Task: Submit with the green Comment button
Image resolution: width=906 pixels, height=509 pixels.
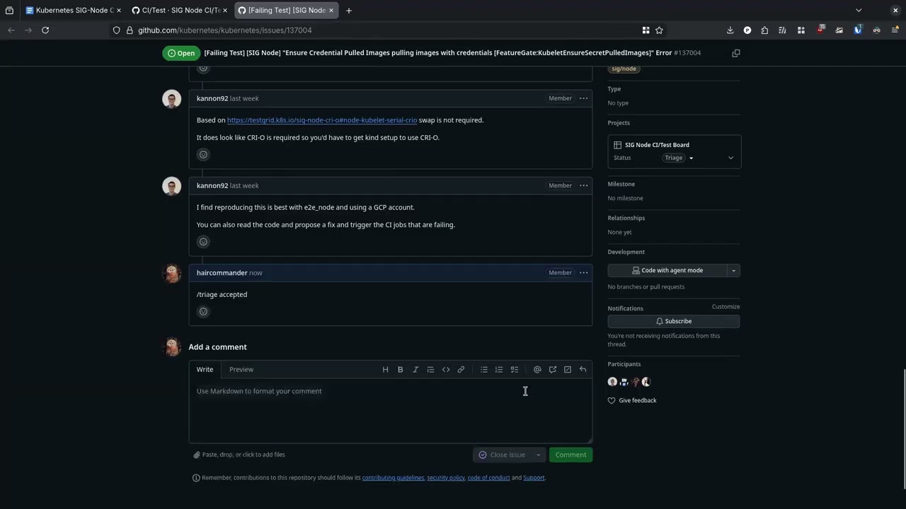Action: [x=570, y=455]
